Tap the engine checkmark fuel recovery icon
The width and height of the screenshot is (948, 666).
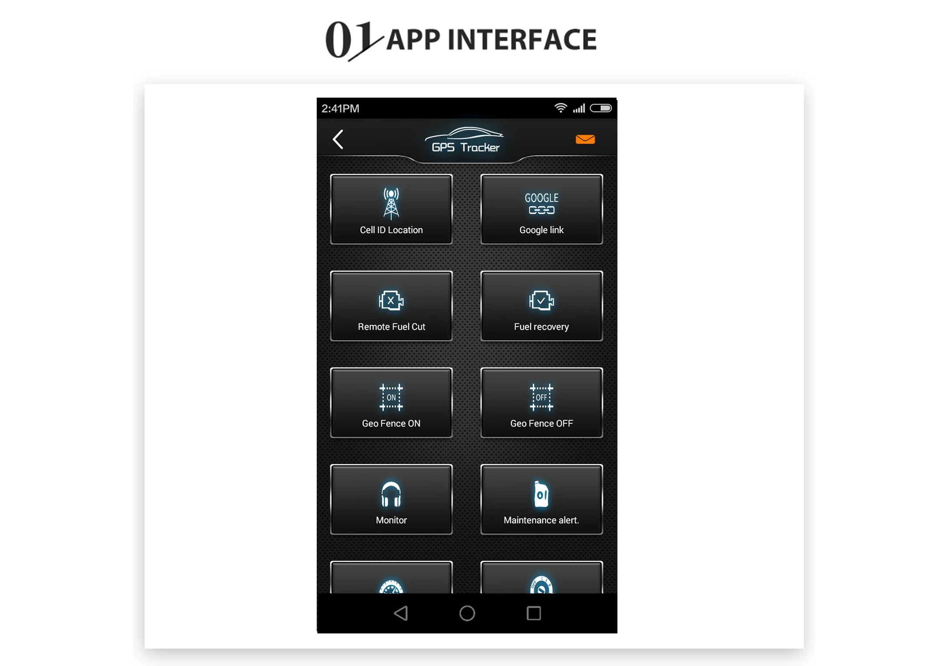click(541, 300)
